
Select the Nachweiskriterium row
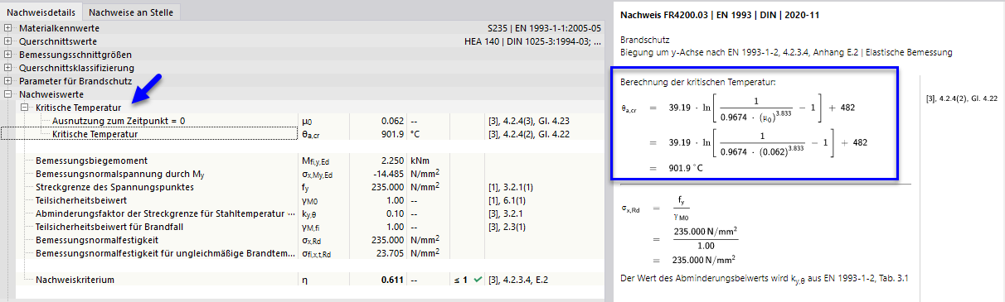[x=304, y=280]
